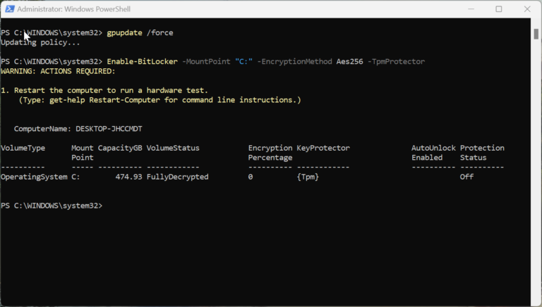The height and width of the screenshot is (307, 542).
Task: Click the 'WARNING: ACTIONS REQUIRED:' message
Action: 58,72
